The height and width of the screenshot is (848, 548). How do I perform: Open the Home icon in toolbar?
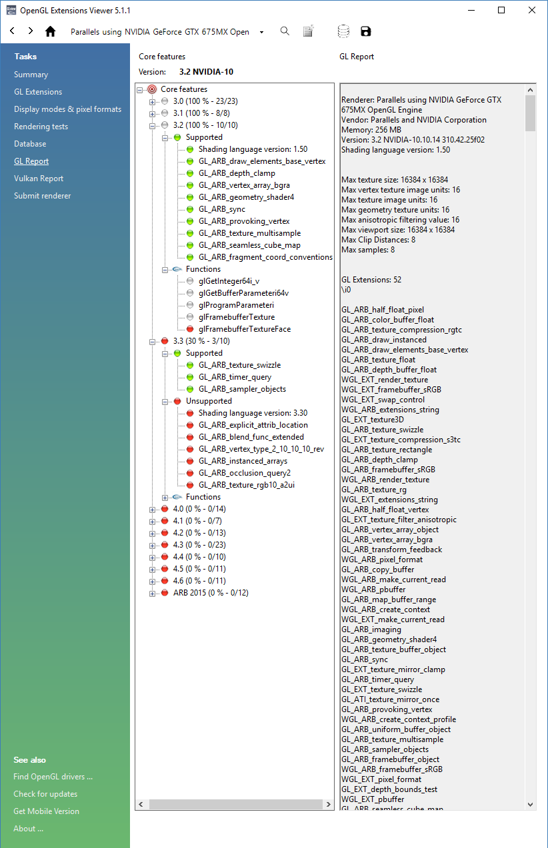click(x=50, y=31)
